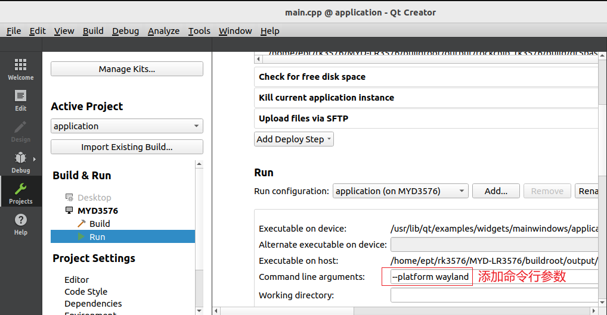The width and height of the screenshot is (607, 315).
Task: Click Import Existing Build... button
Action: coord(126,147)
